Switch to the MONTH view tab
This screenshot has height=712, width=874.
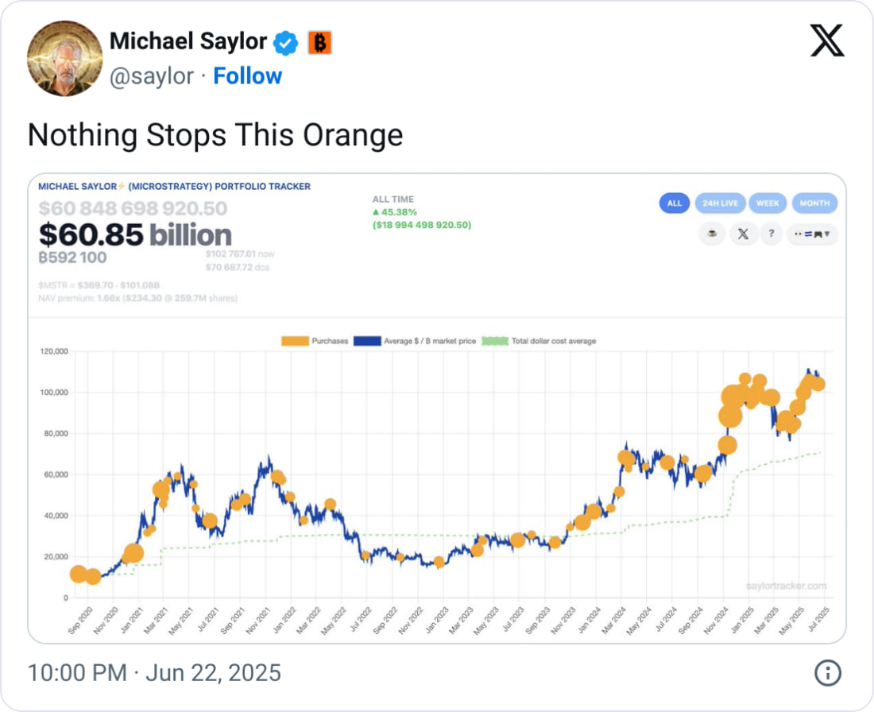[814, 203]
